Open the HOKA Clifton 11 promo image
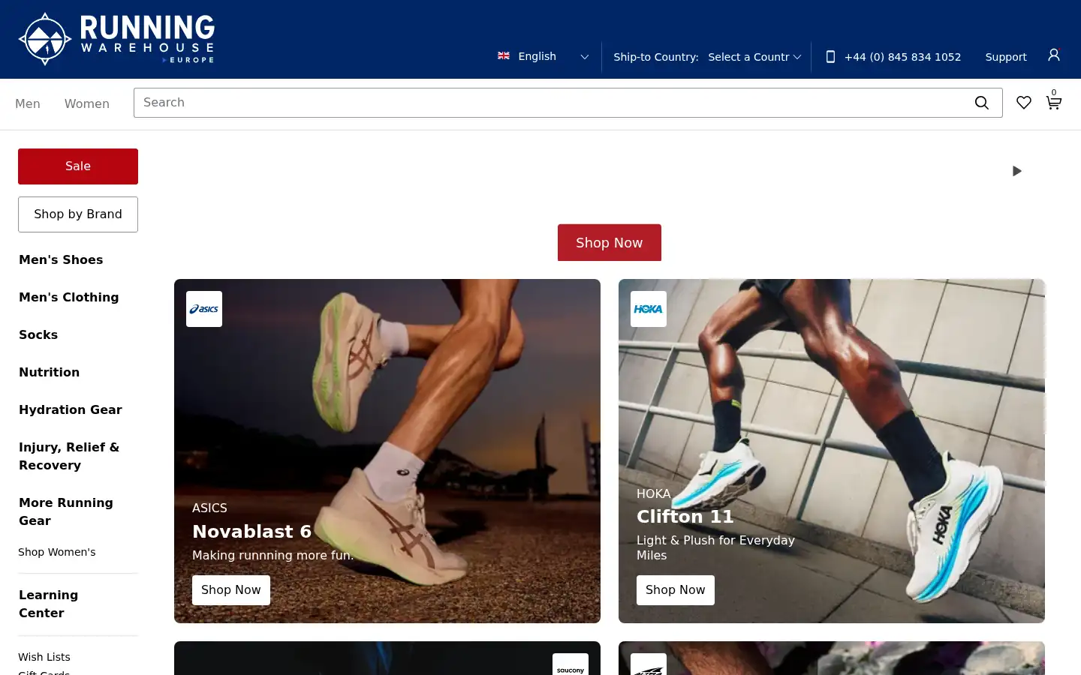Screen dimensions: 1081x675 [x=832, y=451]
